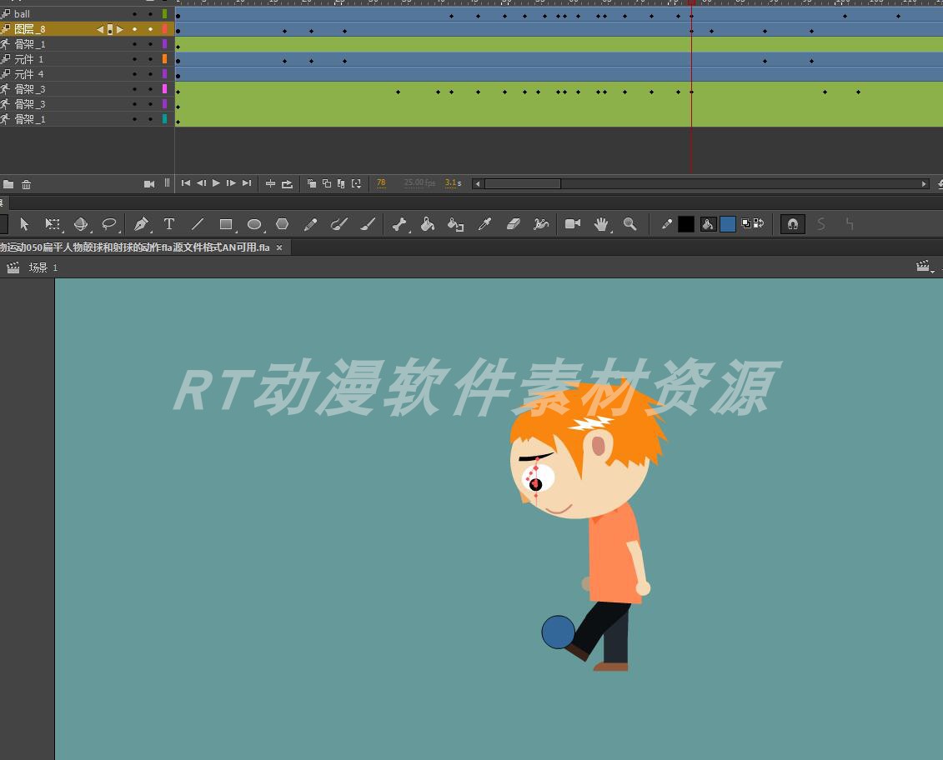Screen dimensions: 943x760
Task: Toggle visibility dot of 元件 4 layer
Action: tap(134, 74)
